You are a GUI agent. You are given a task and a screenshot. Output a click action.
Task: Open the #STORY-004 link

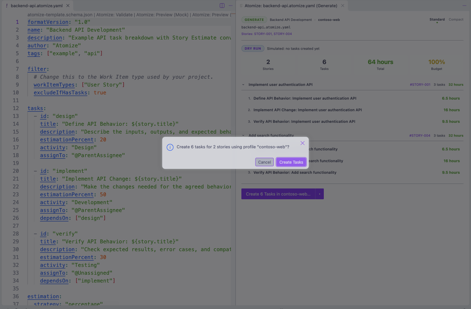tap(420, 136)
